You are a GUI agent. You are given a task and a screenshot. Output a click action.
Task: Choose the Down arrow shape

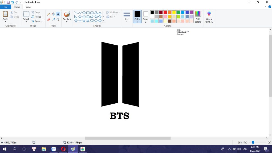tap(76, 21)
